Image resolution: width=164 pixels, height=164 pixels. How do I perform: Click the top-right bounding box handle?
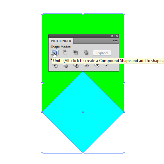pos(124,14)
